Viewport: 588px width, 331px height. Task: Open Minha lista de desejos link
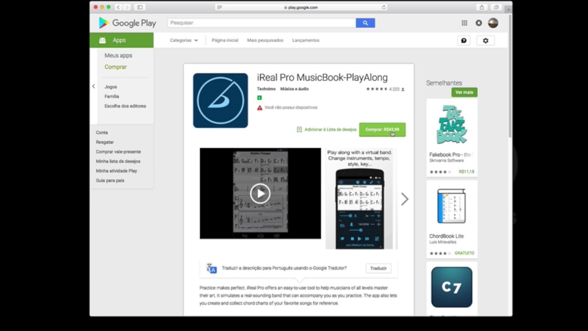point(118,161)
